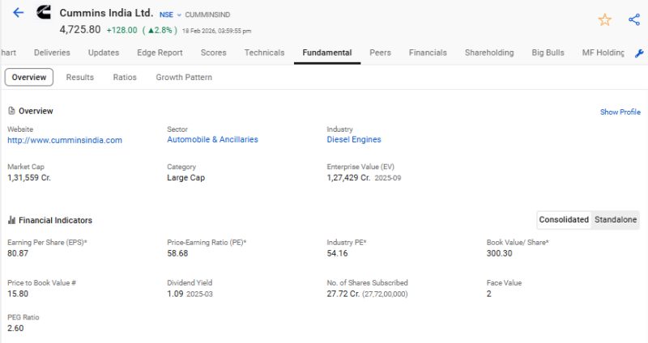Open the wrench tools icon
The width and height of the screenshot is (648, 343).
point(639,53)
